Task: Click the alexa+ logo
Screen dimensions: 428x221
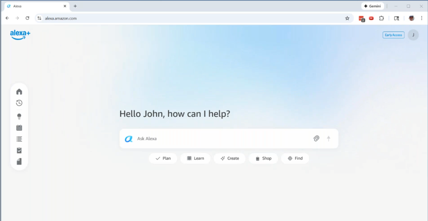Action: pos(20,35)
